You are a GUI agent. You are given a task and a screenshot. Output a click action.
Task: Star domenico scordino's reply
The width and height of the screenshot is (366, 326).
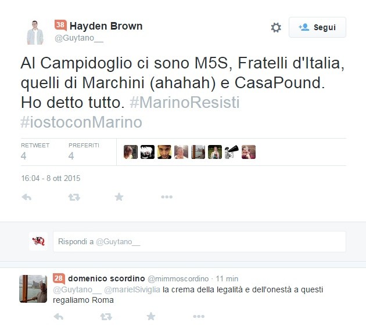coord(151,316)
